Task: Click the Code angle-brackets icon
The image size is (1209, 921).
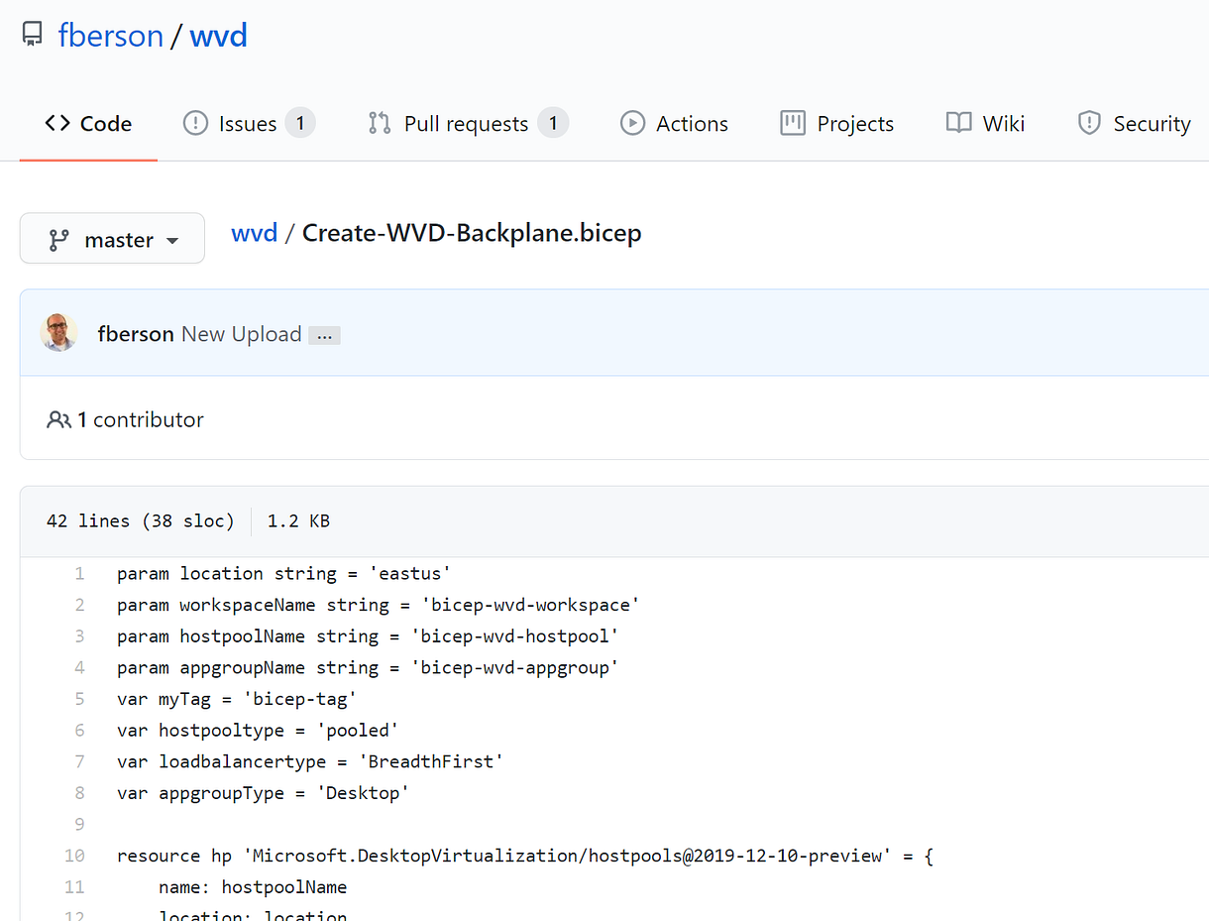Action: [57, 123]
